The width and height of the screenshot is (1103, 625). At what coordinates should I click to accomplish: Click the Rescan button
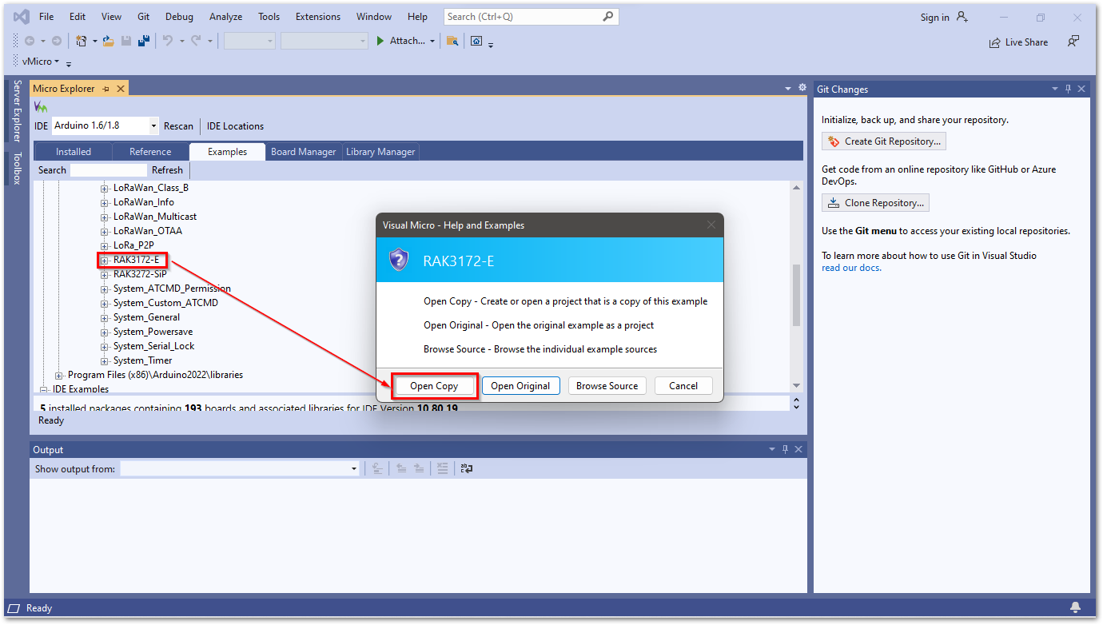point(178,126)
